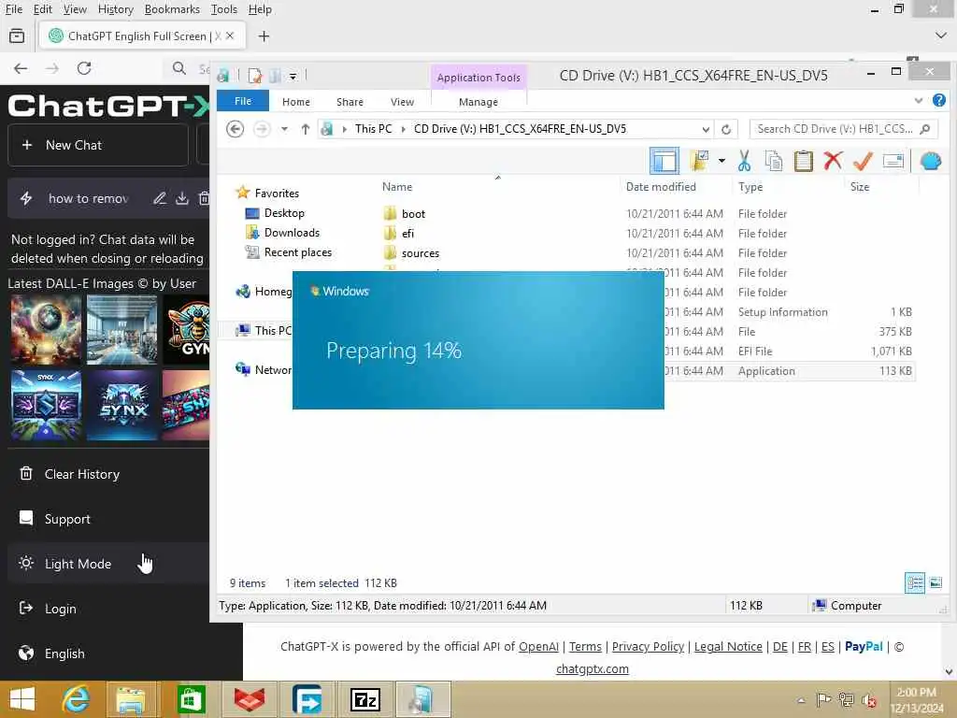The height and width of the screenshot is (718, 957).
Task: Open the list all tabs chevron
Action: (x=940, y=36)
